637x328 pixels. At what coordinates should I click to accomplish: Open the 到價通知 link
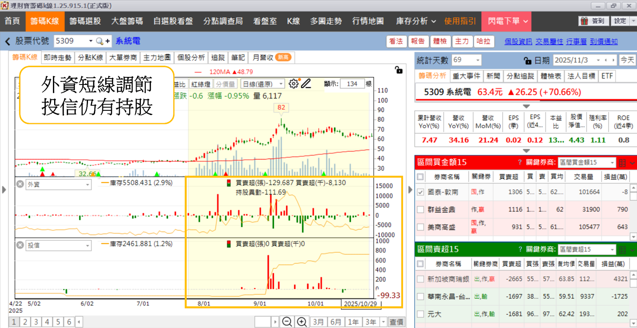604,41
